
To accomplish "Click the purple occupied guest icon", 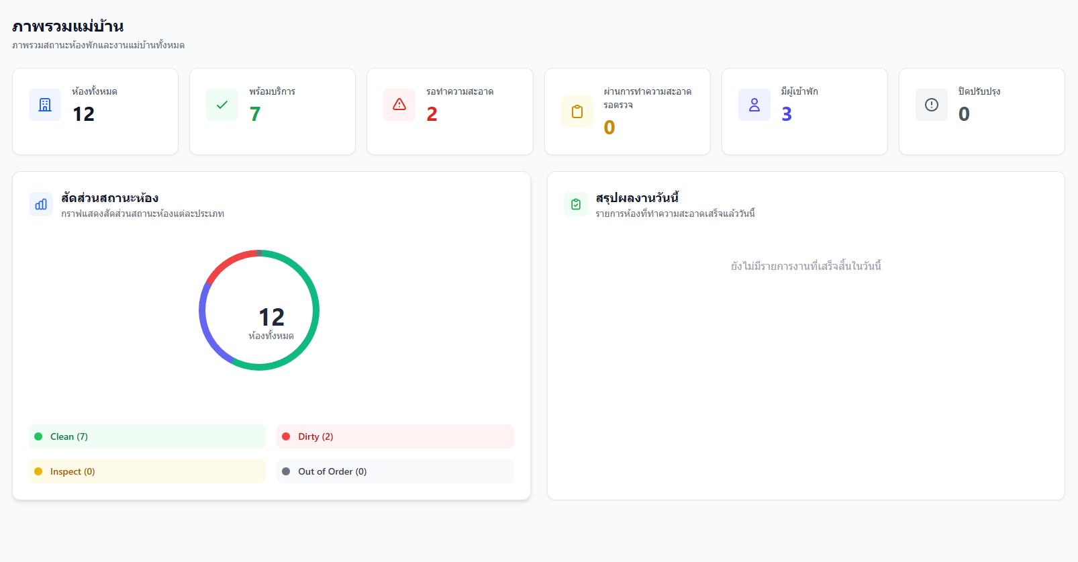I will pos(754,105).
